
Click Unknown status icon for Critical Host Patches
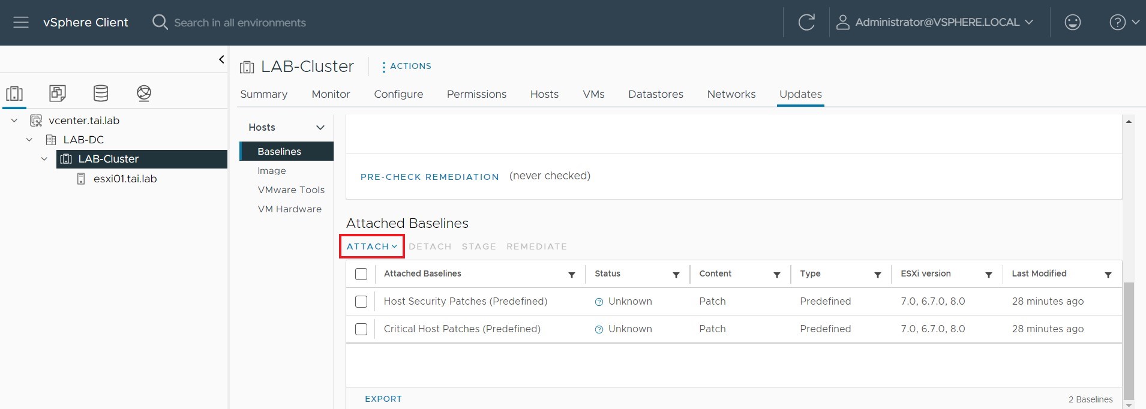[599, 329]
